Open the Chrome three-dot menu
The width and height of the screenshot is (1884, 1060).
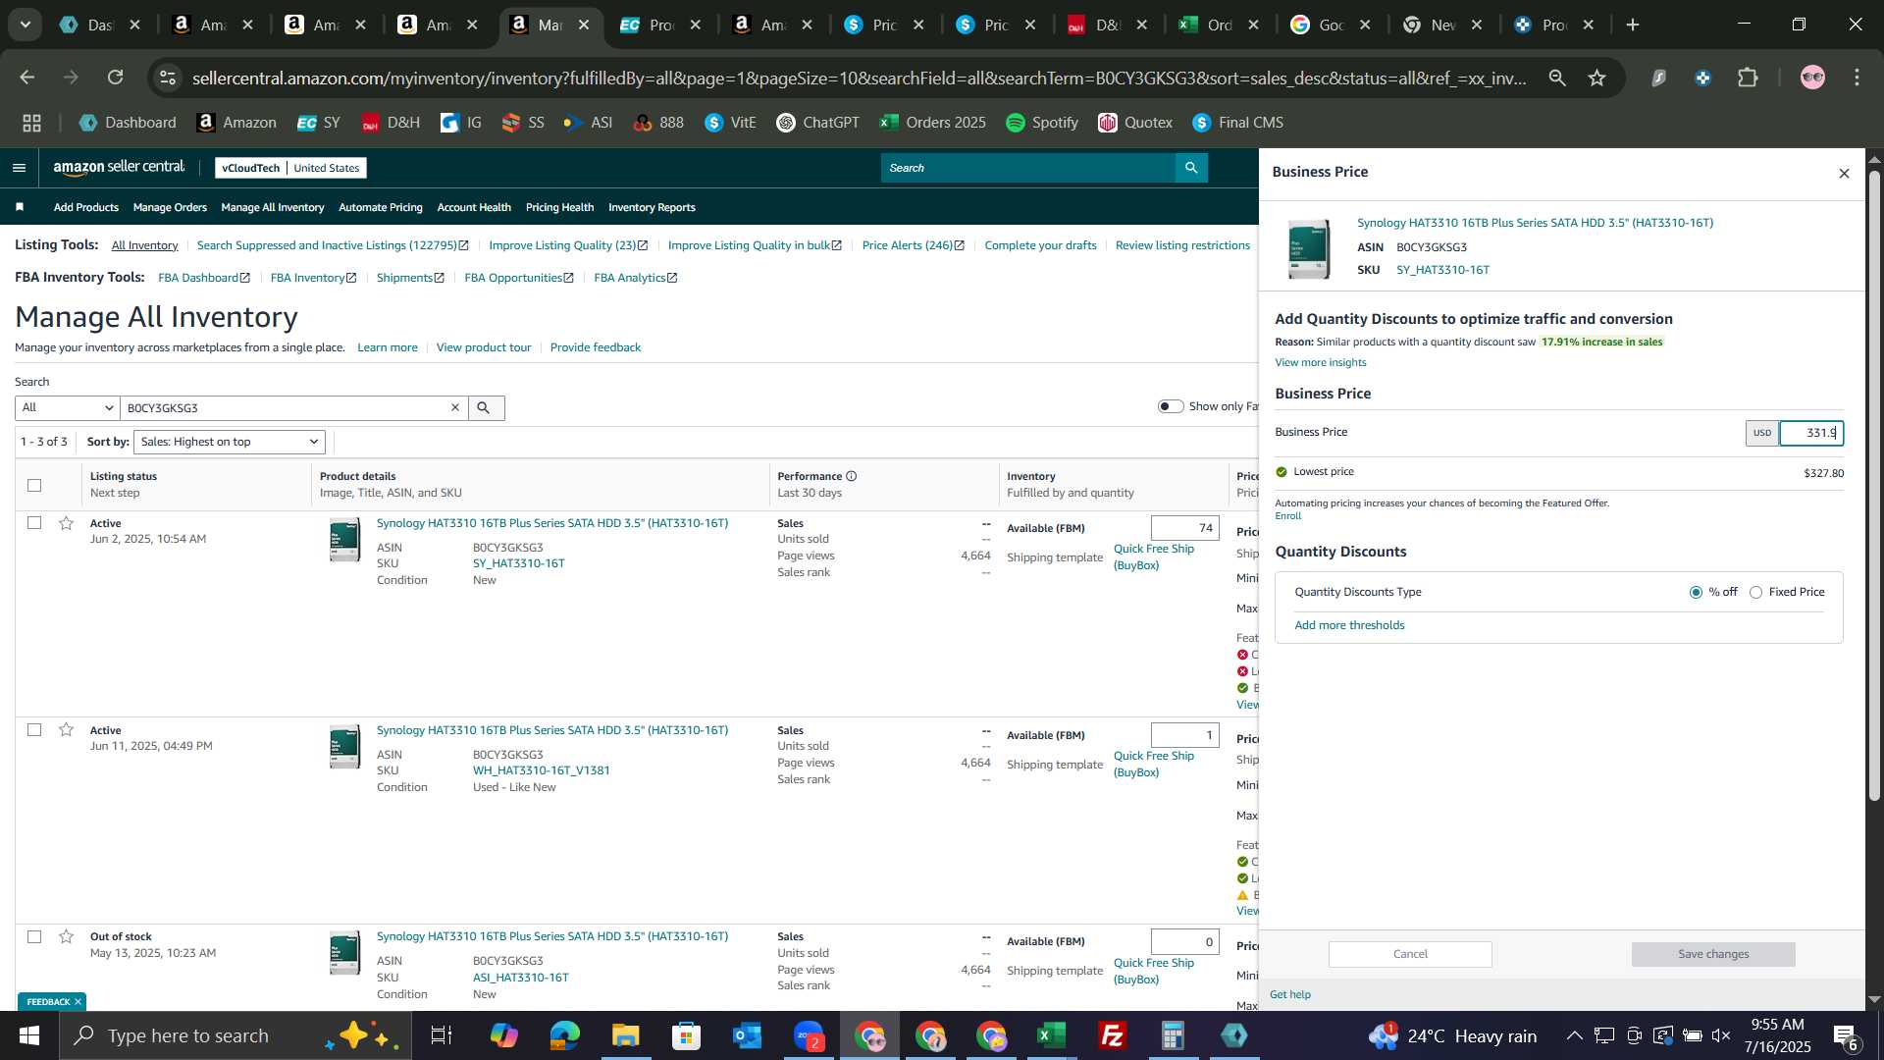tap(1857, 78)
